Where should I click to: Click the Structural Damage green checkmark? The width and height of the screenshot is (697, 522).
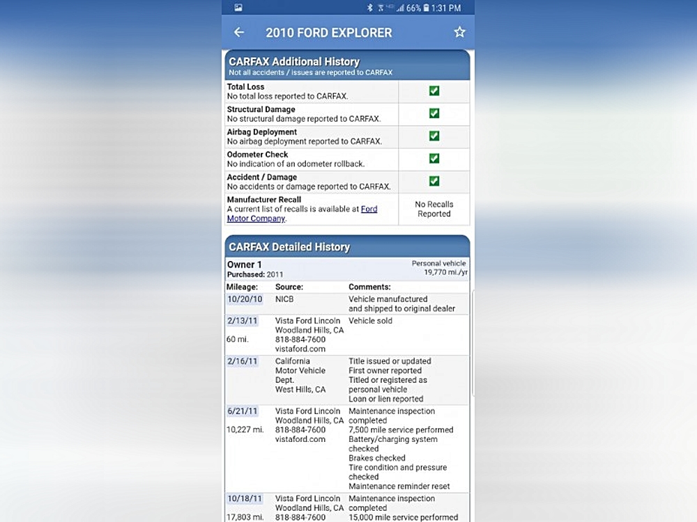tap(434, 113)
